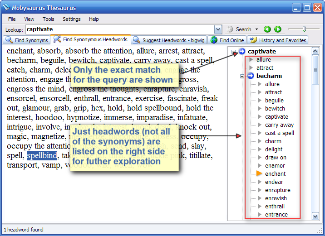325x236 pixels.
Task: Maximize the Mobysaurus Thesaurus window
Action: (307, 8)
